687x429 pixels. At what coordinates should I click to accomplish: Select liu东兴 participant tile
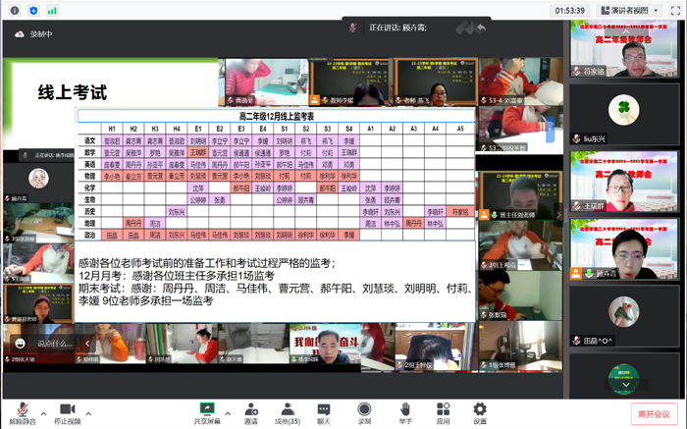624,115
